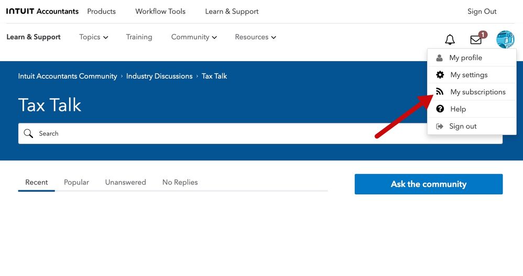
Task: Click the exit icon beside Sign out
Action: point(440,126)
